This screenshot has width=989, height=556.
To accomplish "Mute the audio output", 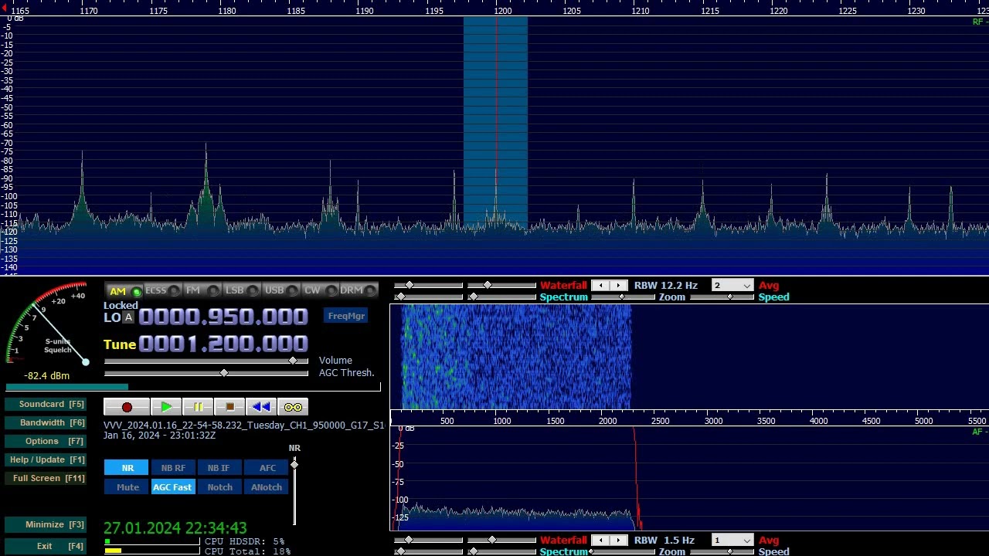I will pos(127,487).
